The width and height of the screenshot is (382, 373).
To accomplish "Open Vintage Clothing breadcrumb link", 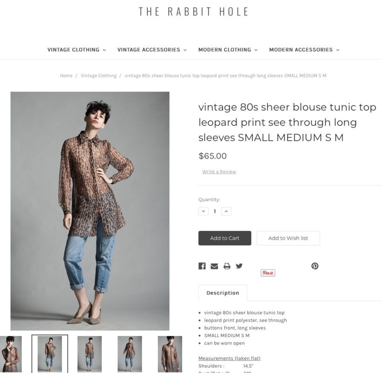I will click(99, 76).
